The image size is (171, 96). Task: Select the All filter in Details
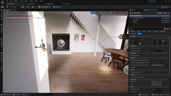(x=139, y=34)
